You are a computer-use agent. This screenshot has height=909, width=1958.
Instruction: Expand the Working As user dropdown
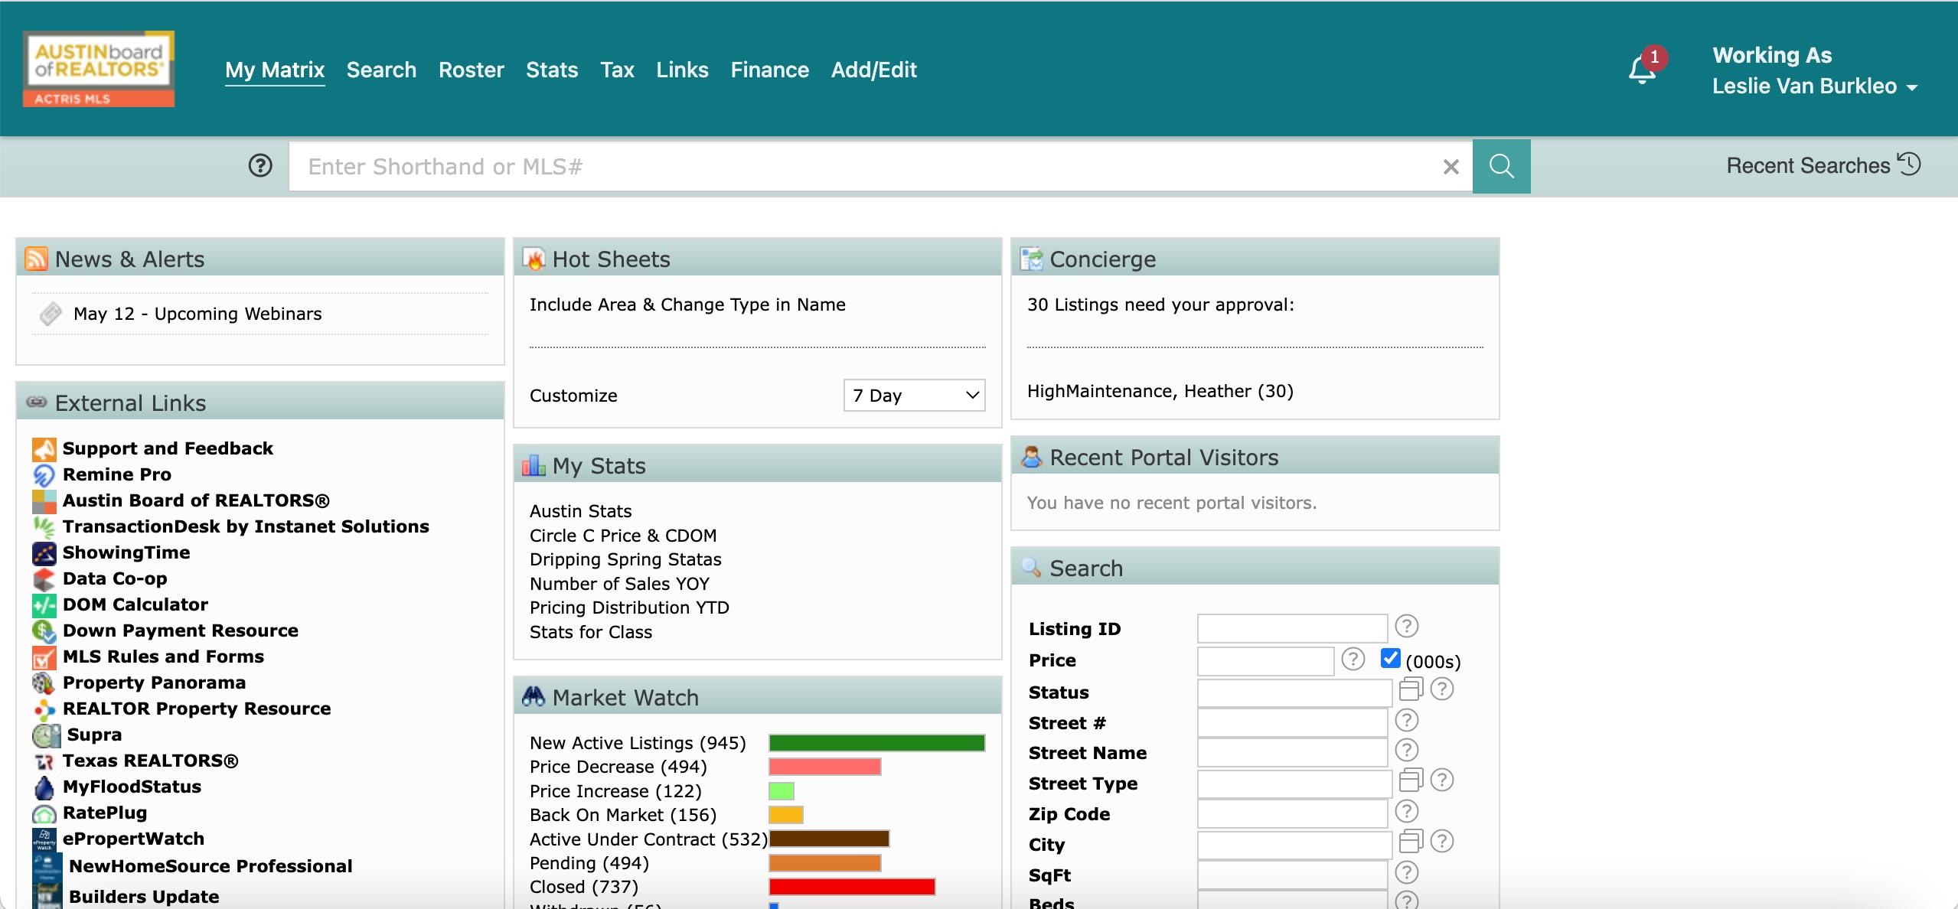click(1912, 87)
